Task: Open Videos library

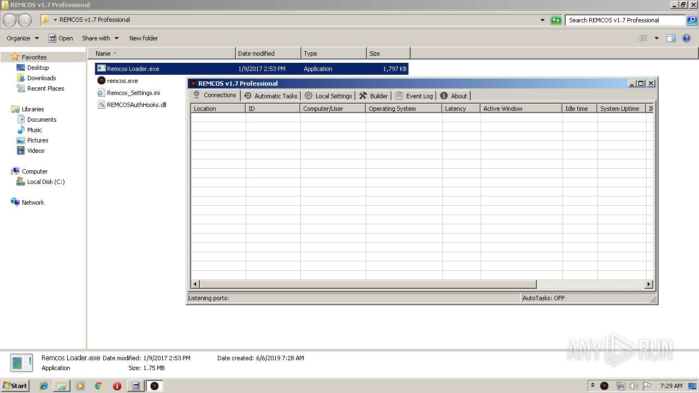Action: coord(35,151)
